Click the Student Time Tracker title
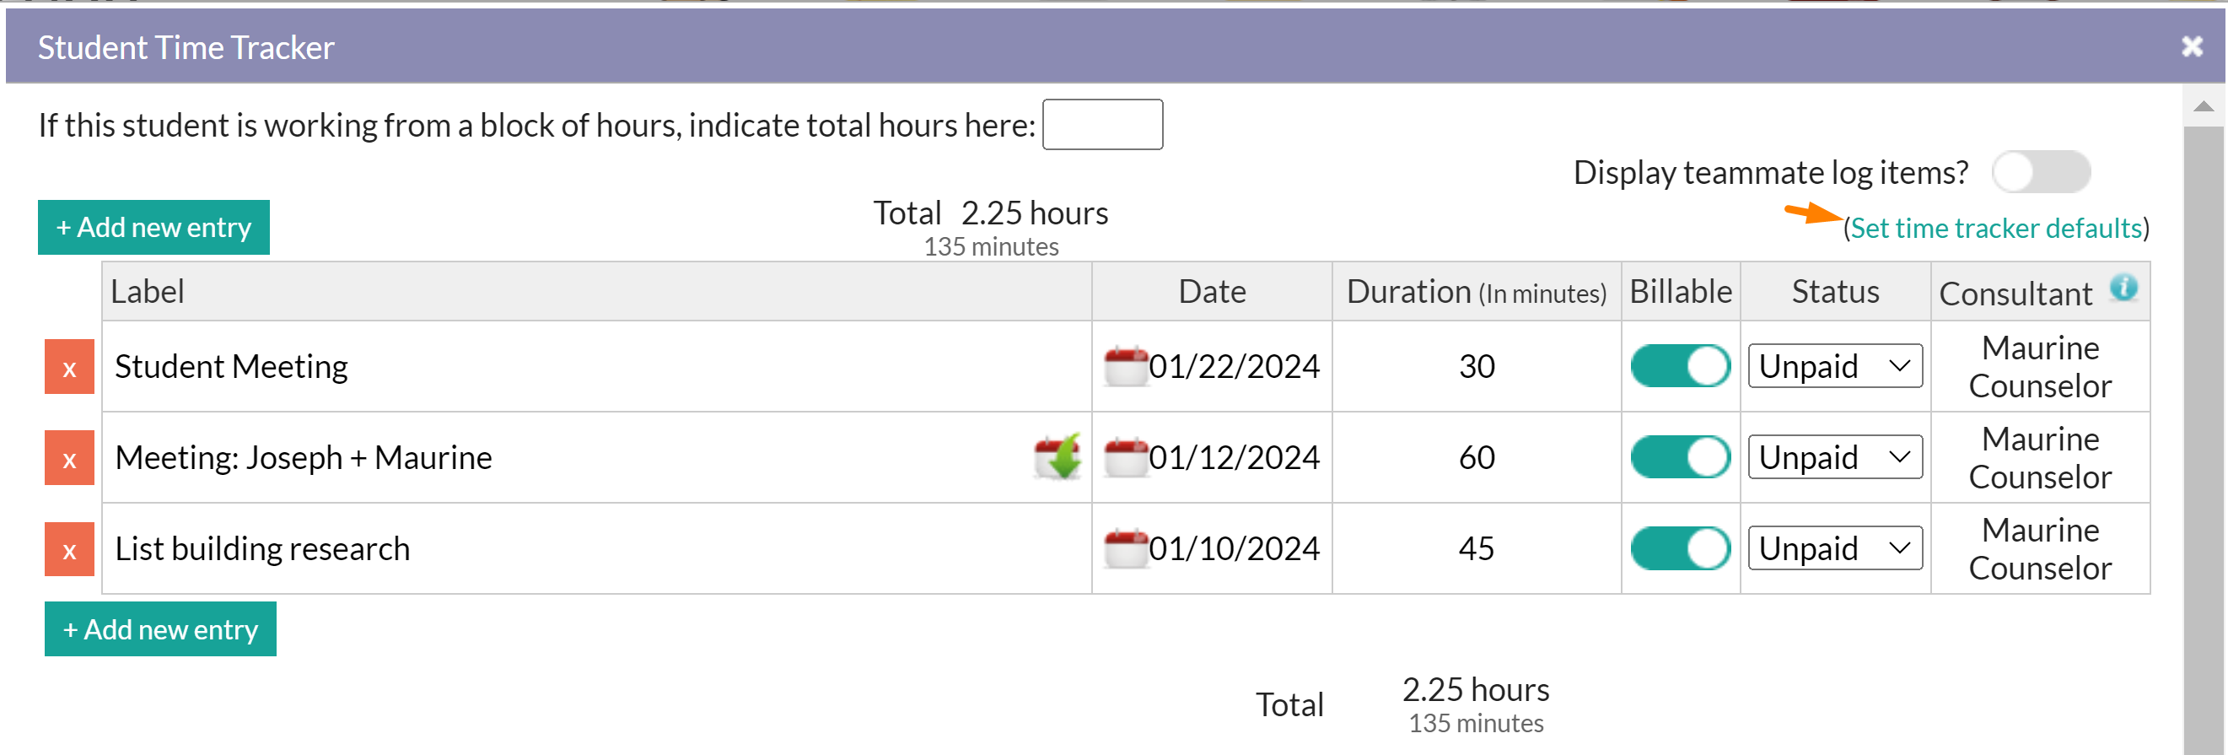This screenshot has height=755, width=2228. pyautogui.click(x=186, y=47)
